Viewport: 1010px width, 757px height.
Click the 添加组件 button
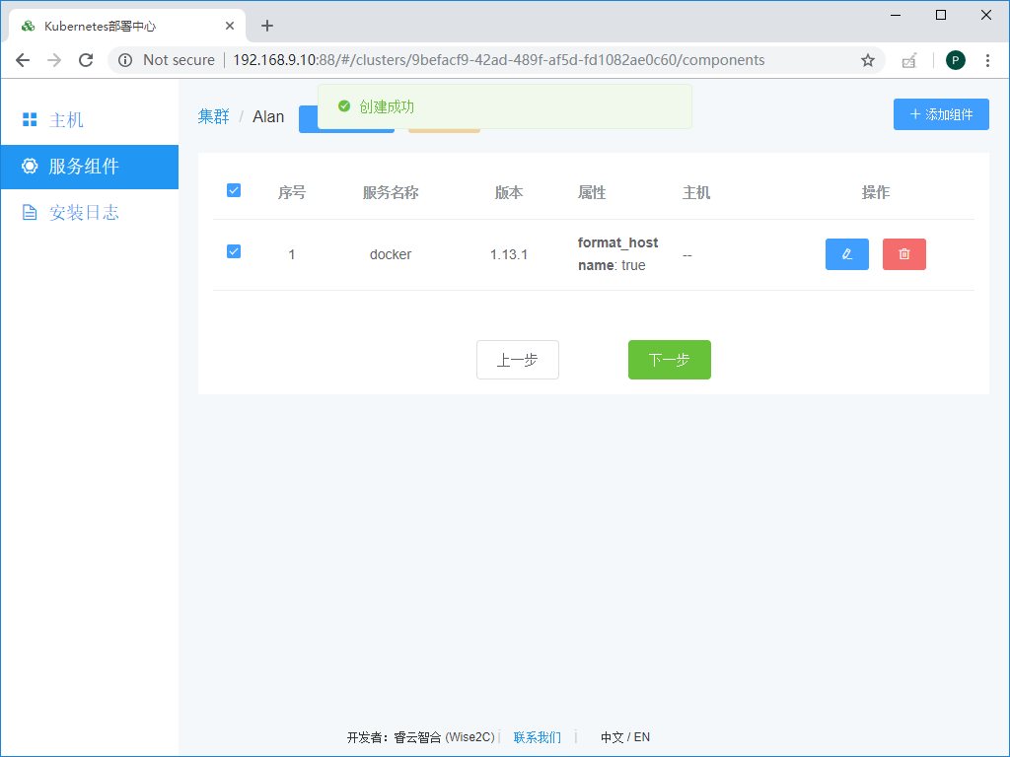(940, 114)
